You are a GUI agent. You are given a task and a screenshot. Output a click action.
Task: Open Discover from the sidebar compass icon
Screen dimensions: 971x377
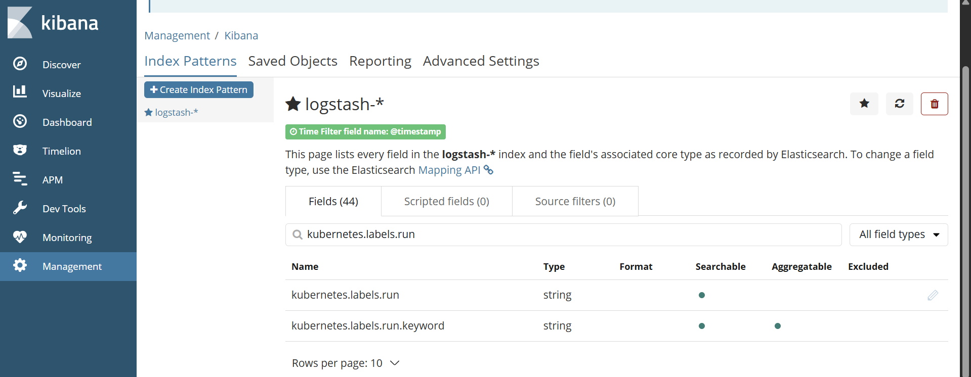(20, 64)
